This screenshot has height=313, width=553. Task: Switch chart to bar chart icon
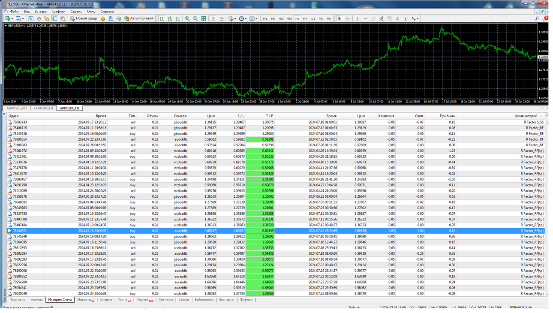[162, 18]
